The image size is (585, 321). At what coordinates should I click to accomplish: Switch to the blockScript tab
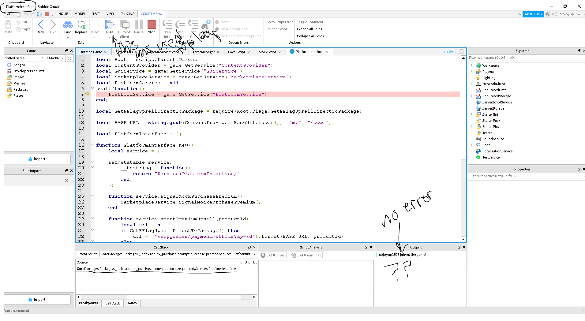(x=267, y=52)
